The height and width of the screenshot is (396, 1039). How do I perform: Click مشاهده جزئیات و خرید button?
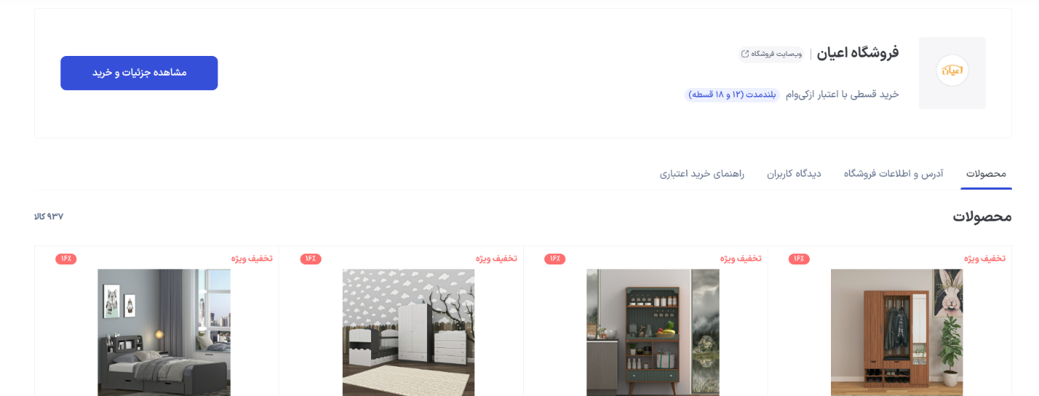point(139,73)
